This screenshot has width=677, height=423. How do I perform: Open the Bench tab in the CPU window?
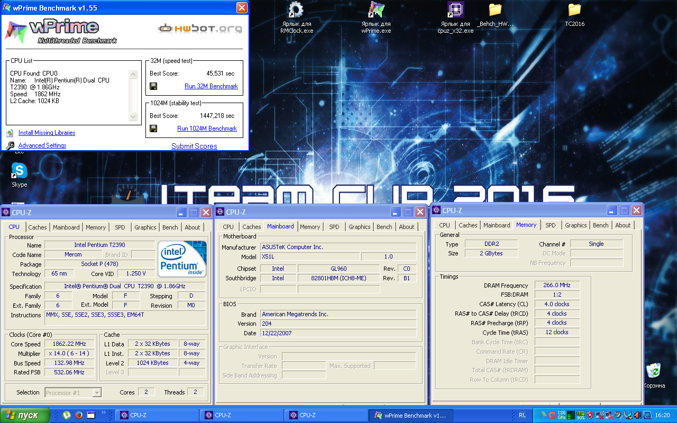170,227
